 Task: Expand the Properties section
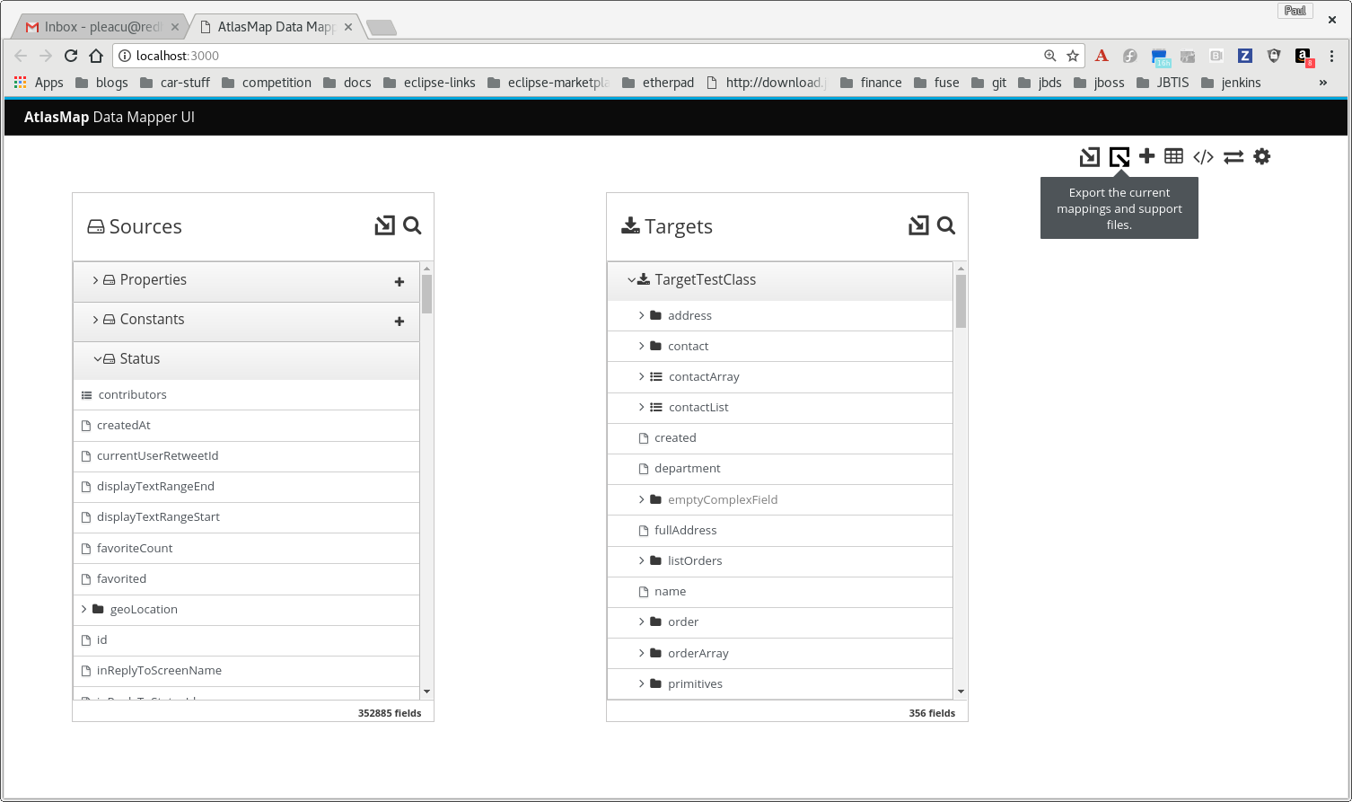click(x=96, y=279)
